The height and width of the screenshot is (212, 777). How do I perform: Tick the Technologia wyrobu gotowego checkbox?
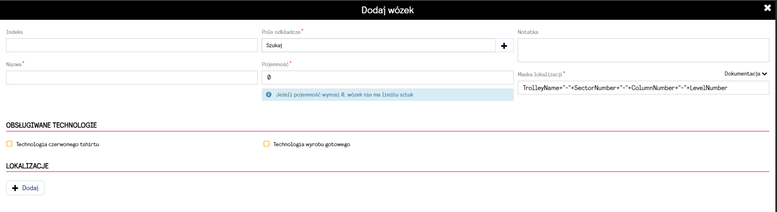(x=267, y=144)
